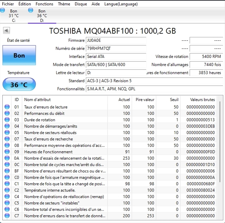Click the status icon for attribute 04

[x=7, y=126]
